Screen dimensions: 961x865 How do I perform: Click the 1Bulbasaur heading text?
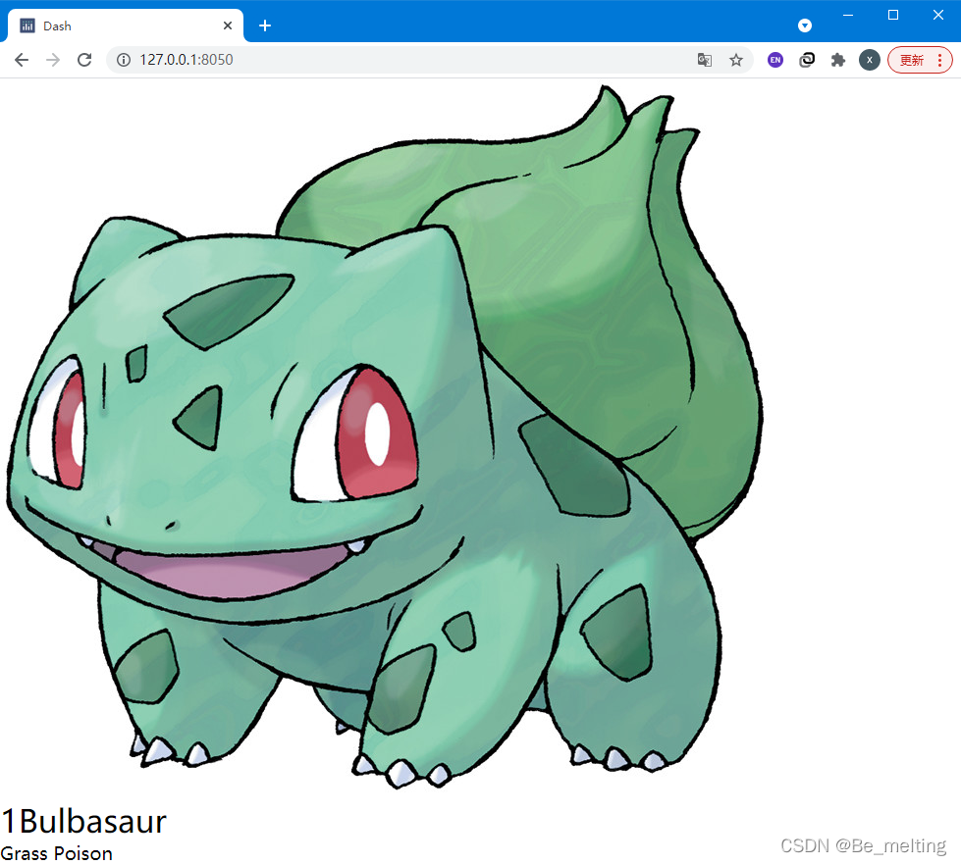(83, 821)
